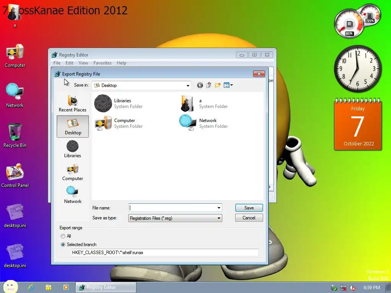This screenshot has width=391, height=293.
Task: Select Libraries in the places bar
Action: 73,149
